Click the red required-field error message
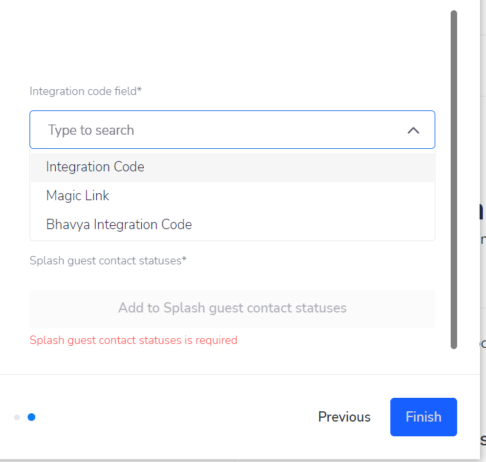 [x=134, y=340]
